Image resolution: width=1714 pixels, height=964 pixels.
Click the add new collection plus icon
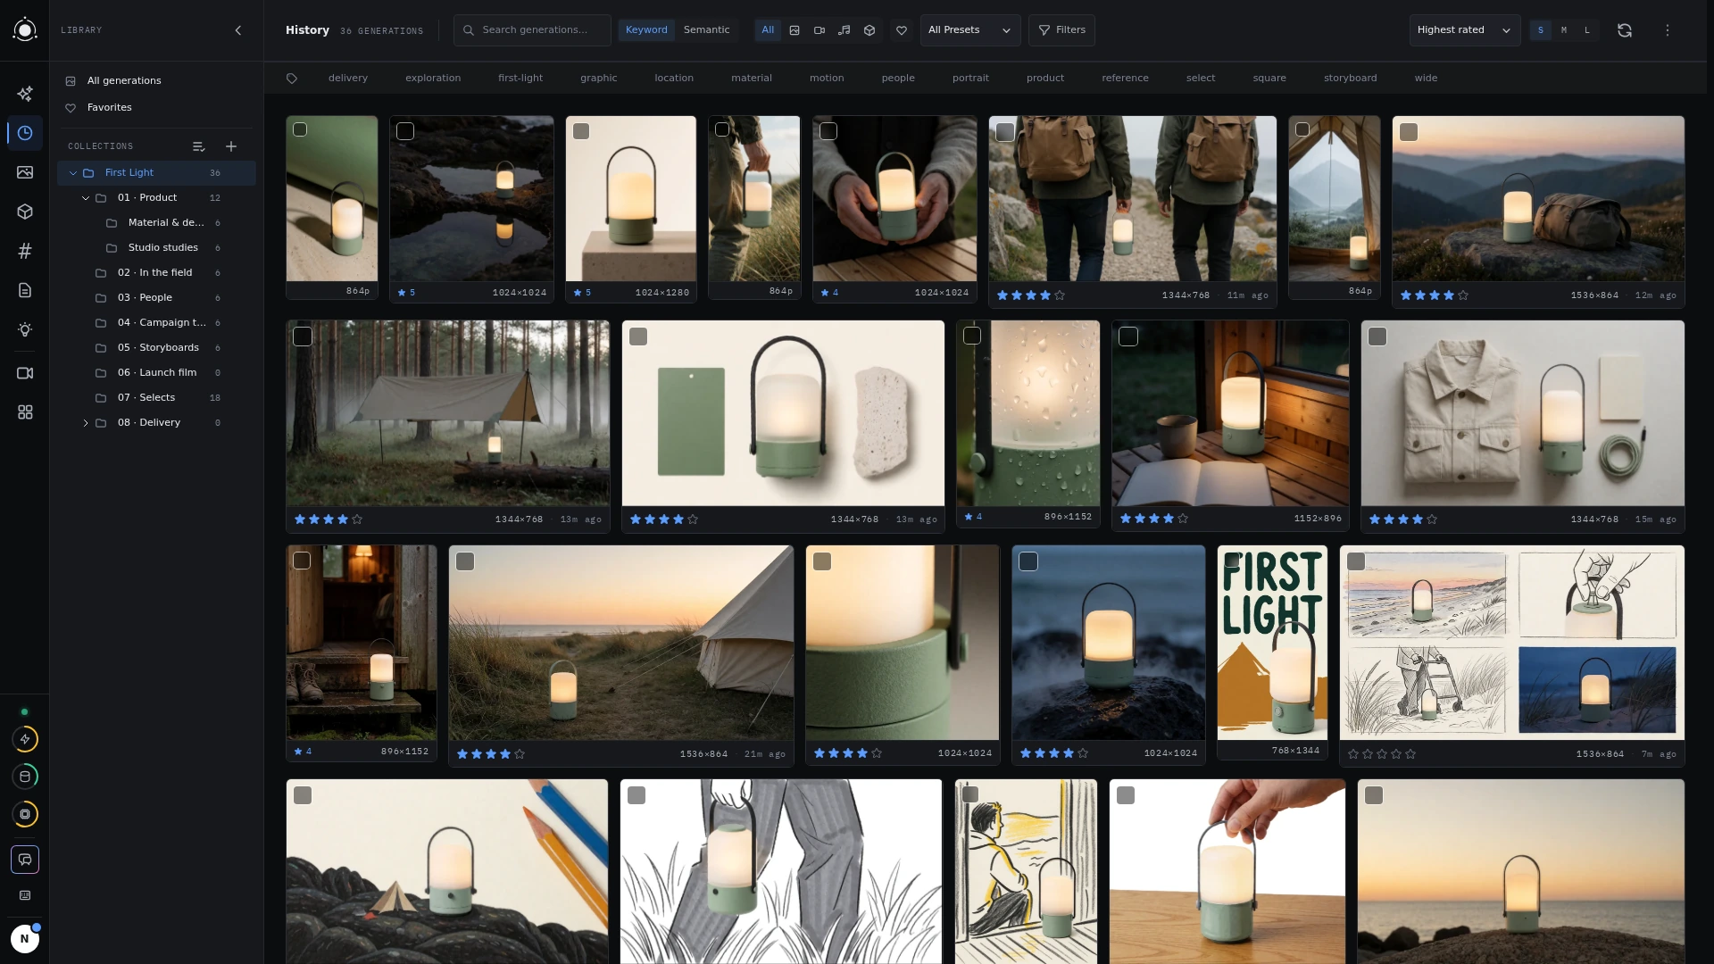point(231,146)
